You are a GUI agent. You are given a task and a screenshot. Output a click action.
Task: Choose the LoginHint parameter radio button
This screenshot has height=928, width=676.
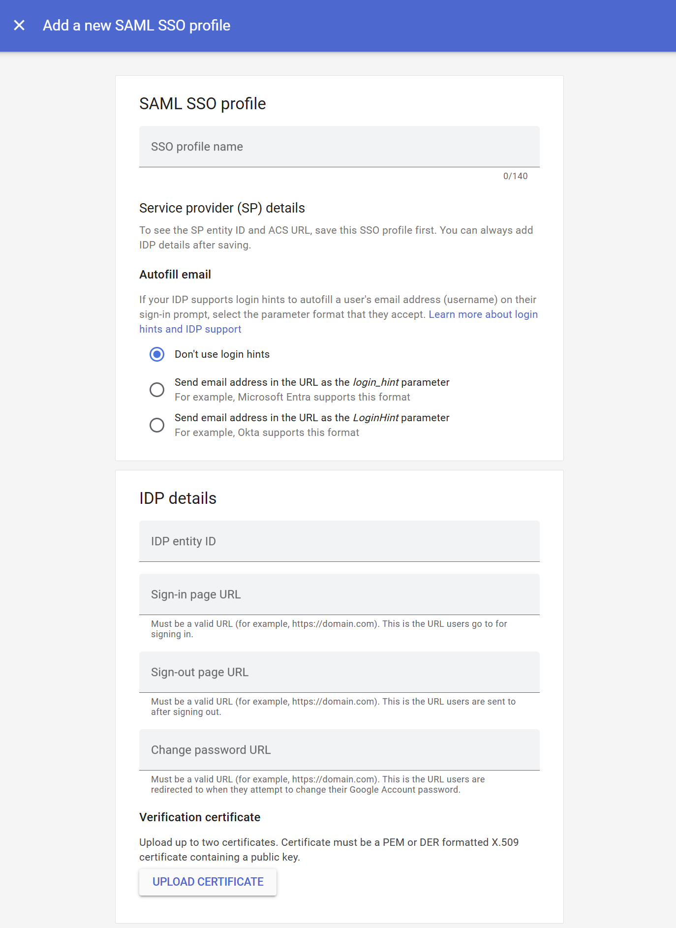click(x=157, y=425)
